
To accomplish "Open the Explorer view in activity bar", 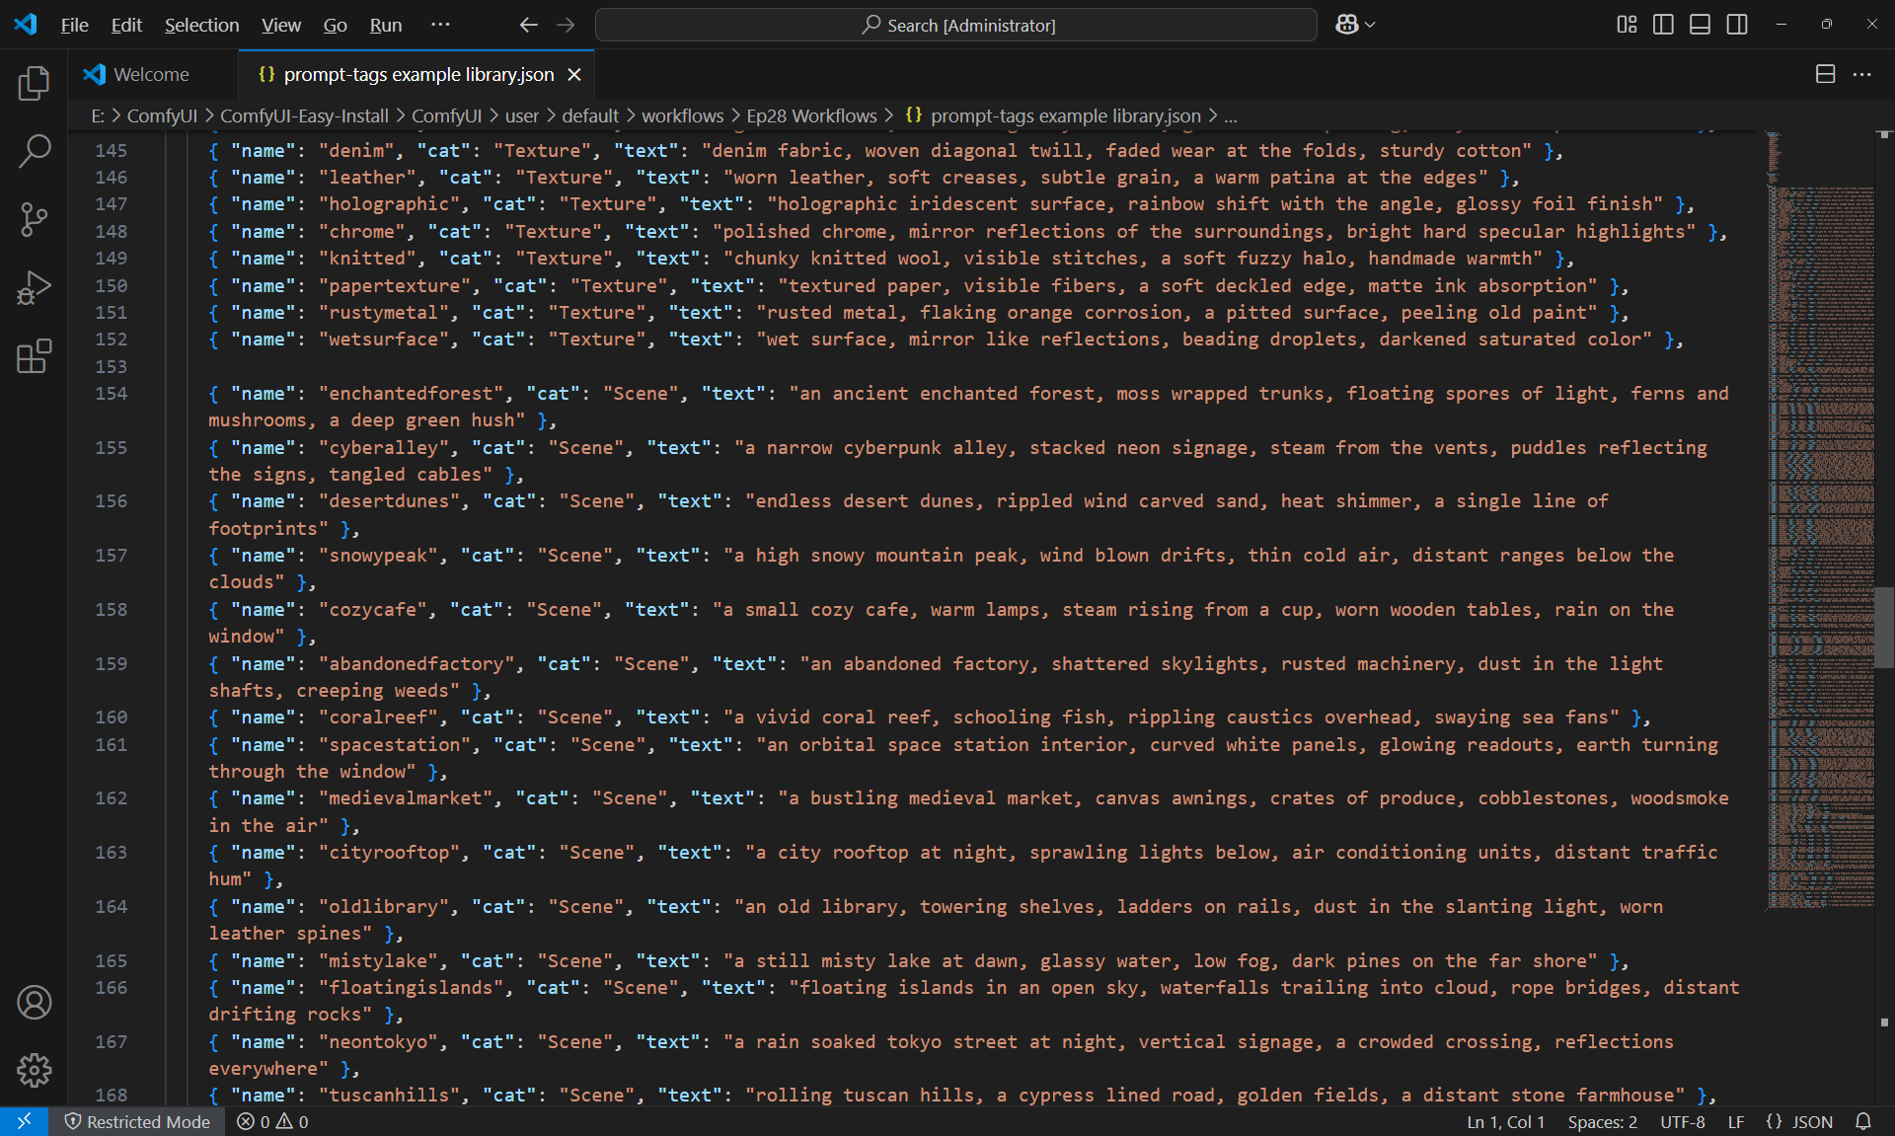I will pyautogui.click(x=35, y=83).
